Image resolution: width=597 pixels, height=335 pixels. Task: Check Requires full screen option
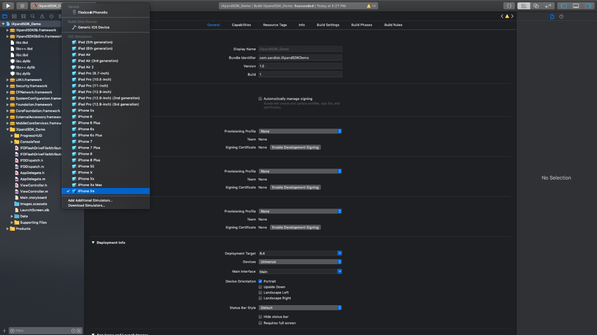pyautogui.click(x=260, y=323)
